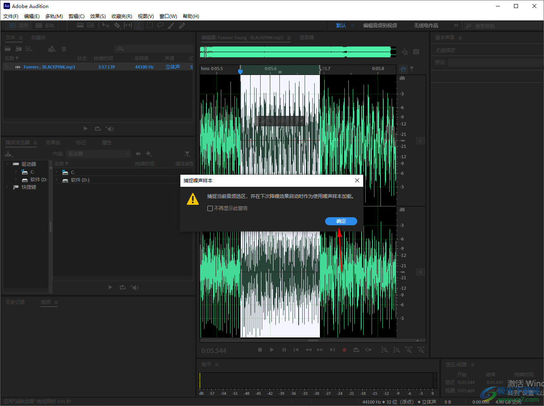
Task: Select the Move tool
Action: point(106,25)
